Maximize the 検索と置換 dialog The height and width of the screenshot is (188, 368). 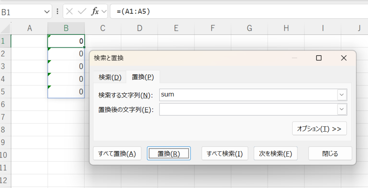point(319,58)
